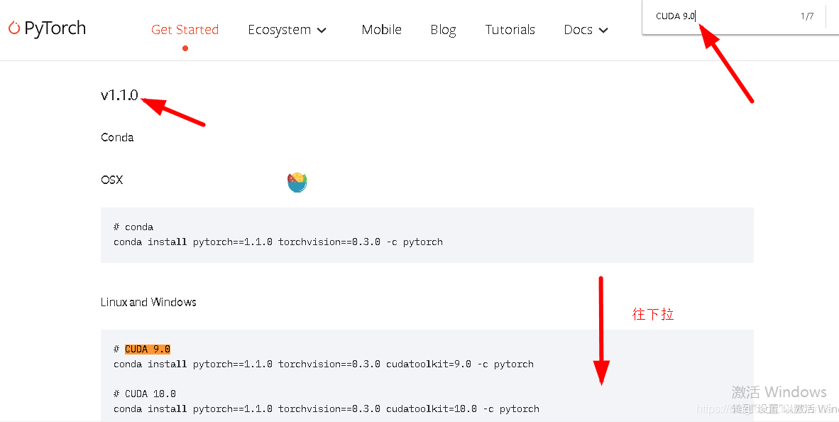Click the orange dot under Get Started
Image resolution: width=839 pixels, height=422 pixels.
tap(185, 48)
